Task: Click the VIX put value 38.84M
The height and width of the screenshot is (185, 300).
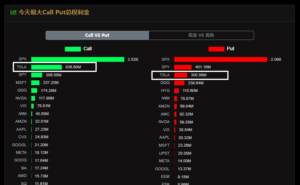Action: coord(185,130)
